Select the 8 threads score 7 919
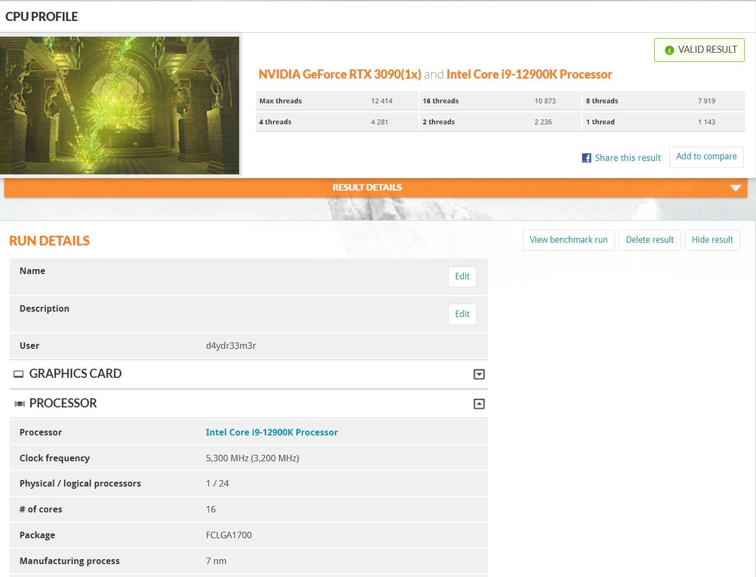 pyautogui.click(x=706, y=101)
